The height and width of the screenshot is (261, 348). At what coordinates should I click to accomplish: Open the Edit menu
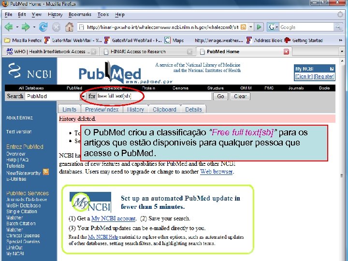[x=22, y=14]
